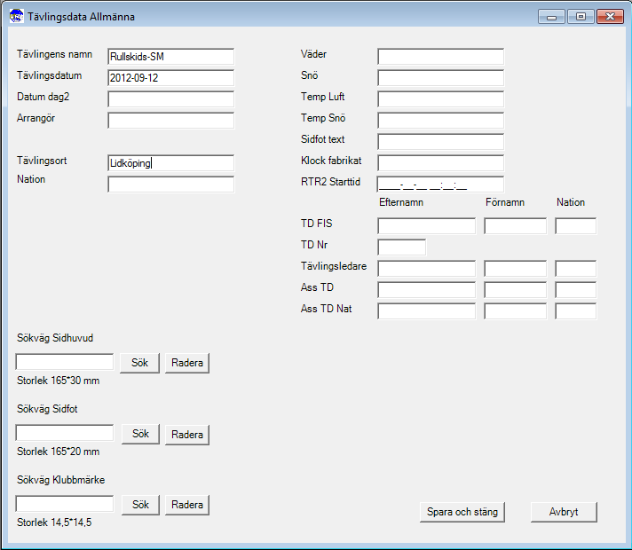This screenshot has width=632, height=550.
Task: Select the Snö input field
Action: pos(440,78)
